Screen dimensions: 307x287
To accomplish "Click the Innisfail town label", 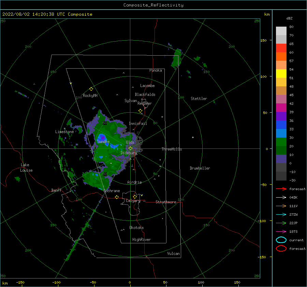I will pyautogui.click(x=138, y=124).
